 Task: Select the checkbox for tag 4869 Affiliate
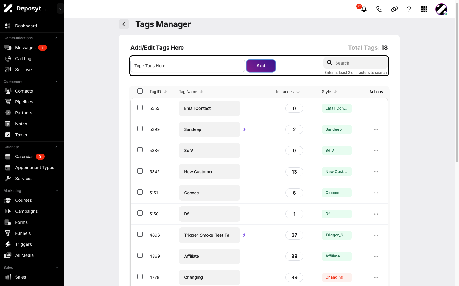[x=140, y=255]
